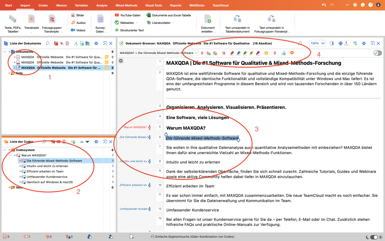
Task: Import Strukturierter Text
Action: [129, 30]
